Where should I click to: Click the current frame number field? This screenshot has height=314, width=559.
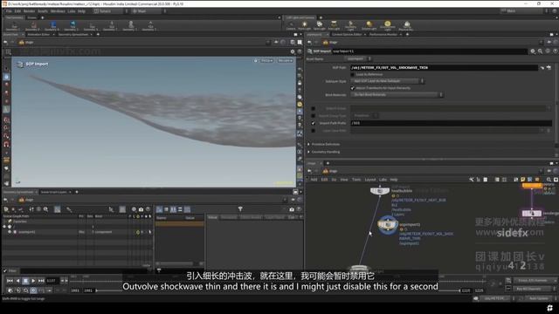point(52,281)
